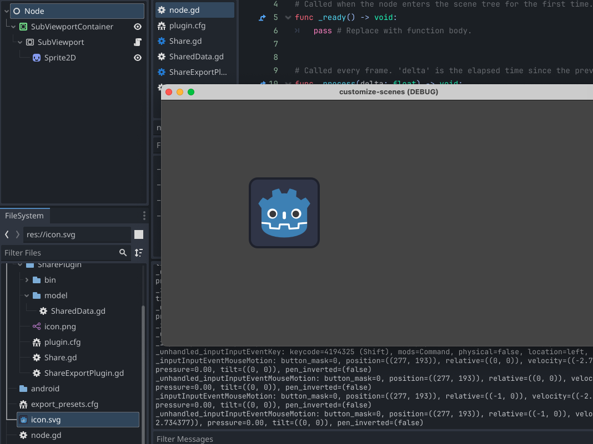
Task: Focus the Filter Messages field
Action: [x=373, y=438]
